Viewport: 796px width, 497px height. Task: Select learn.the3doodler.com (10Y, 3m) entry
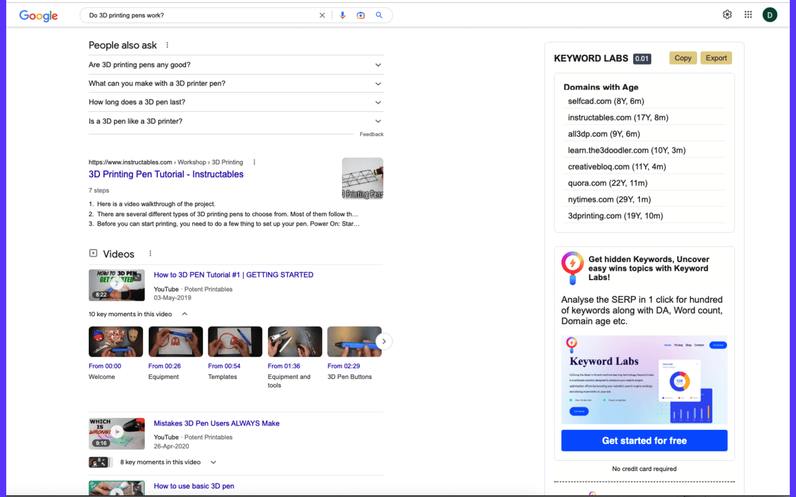coord(627,150)
